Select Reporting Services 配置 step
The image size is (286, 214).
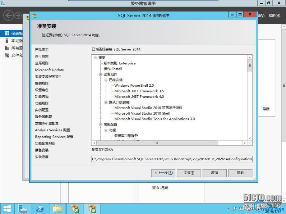[x=54, y=137]
